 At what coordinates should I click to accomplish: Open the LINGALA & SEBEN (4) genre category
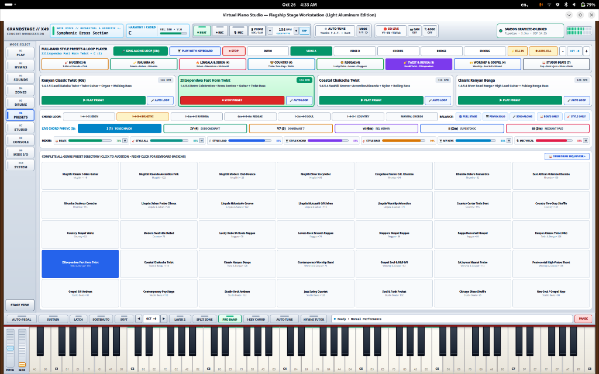(x=212, y=64)
